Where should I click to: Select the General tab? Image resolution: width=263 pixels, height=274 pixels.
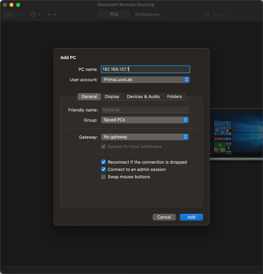coord(89,97)
